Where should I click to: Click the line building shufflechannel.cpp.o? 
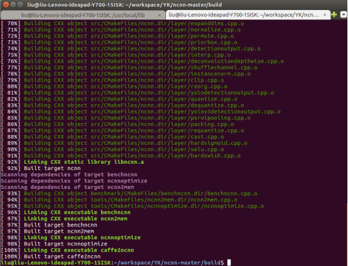click(x=129, y=67)
